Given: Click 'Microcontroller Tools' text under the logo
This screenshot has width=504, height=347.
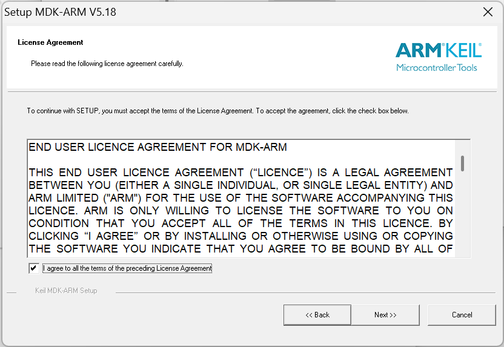Looking at the screenshot, I should (436, 67).
